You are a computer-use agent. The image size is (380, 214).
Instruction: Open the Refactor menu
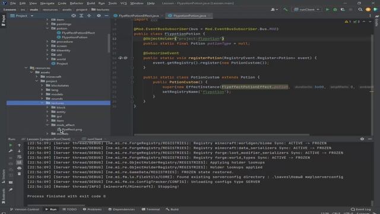point(77,4)
